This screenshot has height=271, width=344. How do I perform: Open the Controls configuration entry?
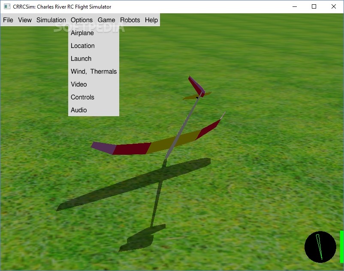coord(94,97)
